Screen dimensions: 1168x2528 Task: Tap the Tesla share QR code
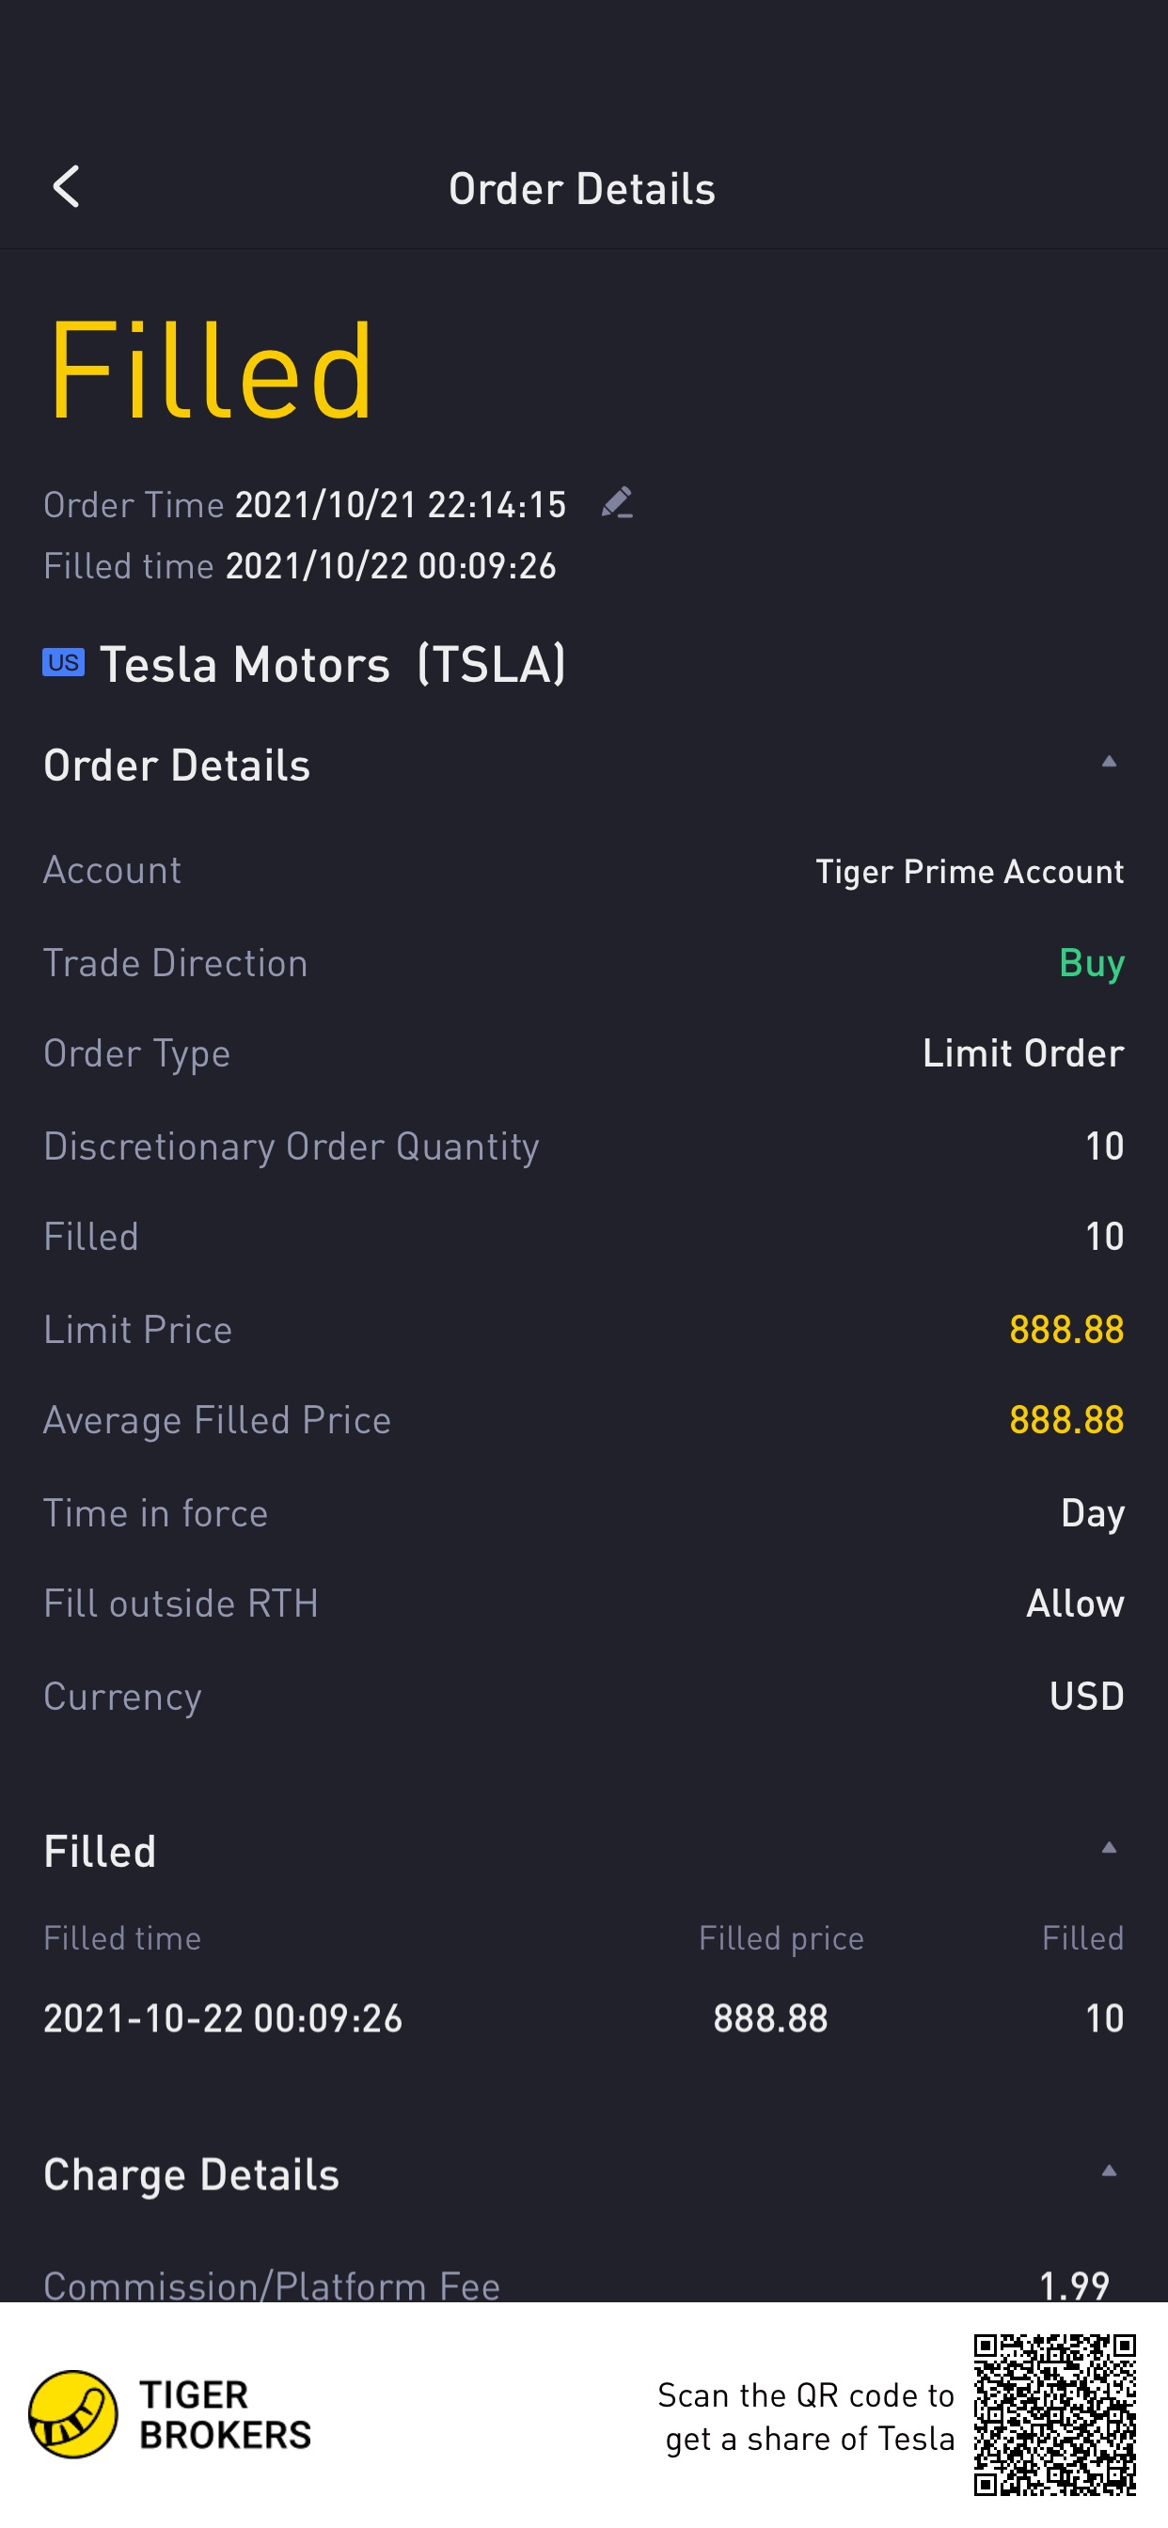pyautogui.click(x=1054, y=2415)
